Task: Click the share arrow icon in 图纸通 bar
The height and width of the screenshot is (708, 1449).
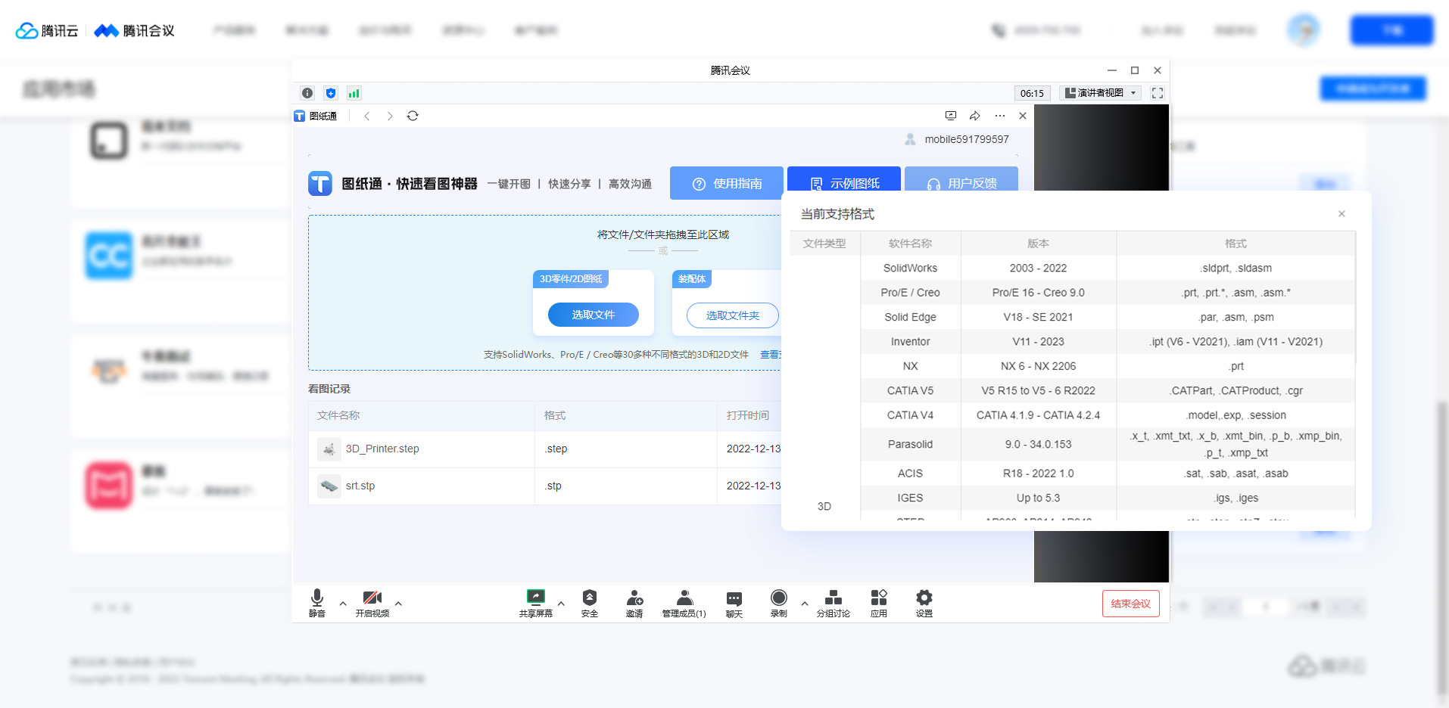Action: point(975,116)
